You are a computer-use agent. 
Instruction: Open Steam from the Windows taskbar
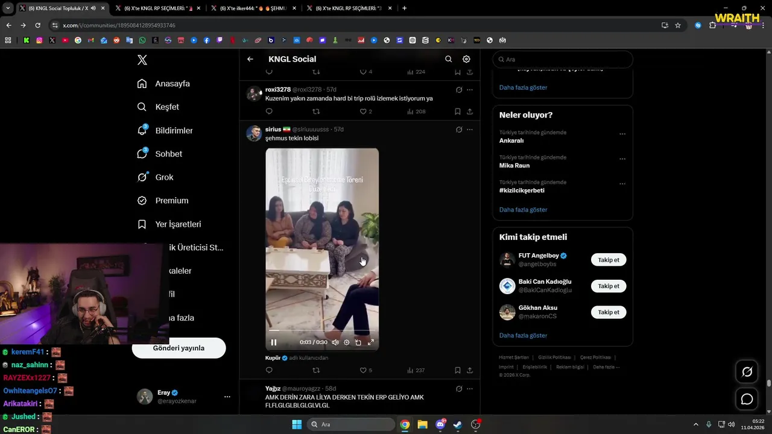[x=458, y=424]
